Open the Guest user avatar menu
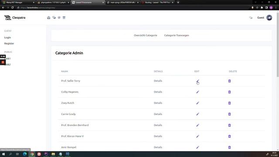The image size is (279, 157). coord(269,17)
